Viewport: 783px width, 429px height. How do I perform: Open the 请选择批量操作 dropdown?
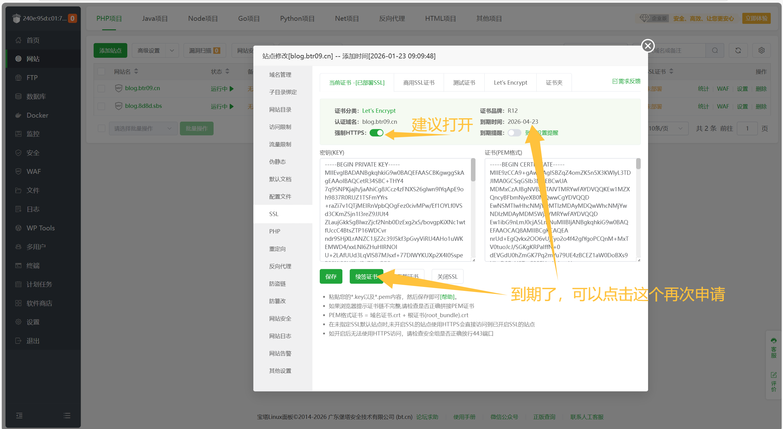pos(143,128)
